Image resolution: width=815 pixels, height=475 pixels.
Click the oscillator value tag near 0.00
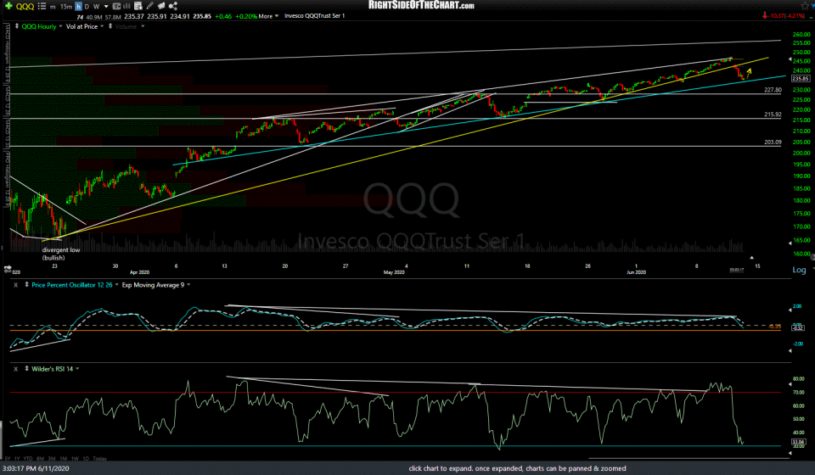[x=798, y=327]
